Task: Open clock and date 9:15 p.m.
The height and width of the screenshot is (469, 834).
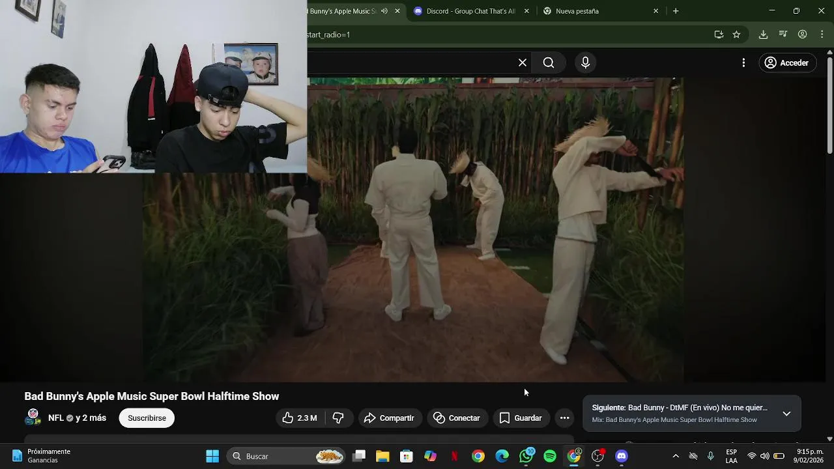Action: [x=809, y=456]
